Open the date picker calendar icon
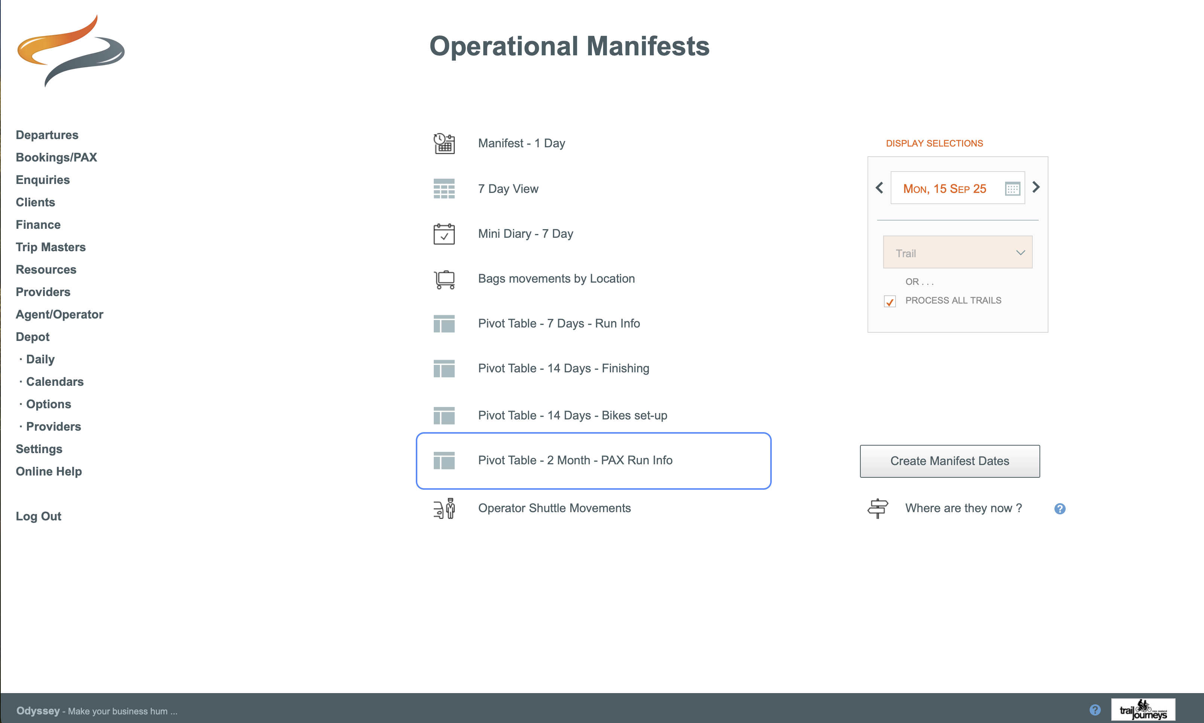Screen dimensions: 1204x723 point(1012,188)
